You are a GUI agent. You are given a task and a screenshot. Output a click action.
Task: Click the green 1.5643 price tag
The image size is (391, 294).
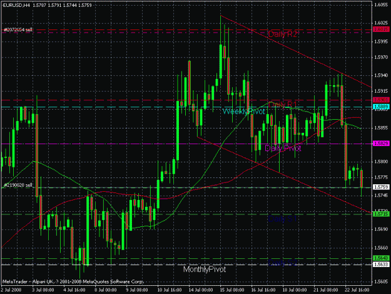(x=381, y=258)
